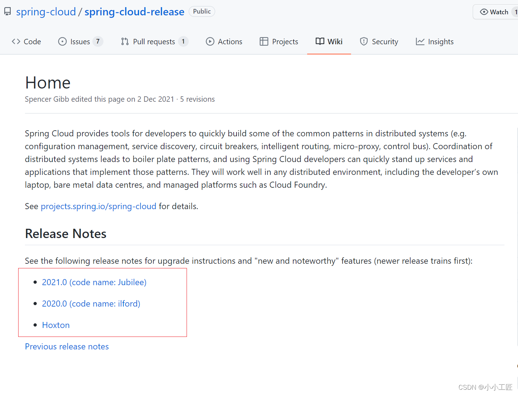The image size is (518, 394).
Task: Open the Issues tab label
Action: 80,42
